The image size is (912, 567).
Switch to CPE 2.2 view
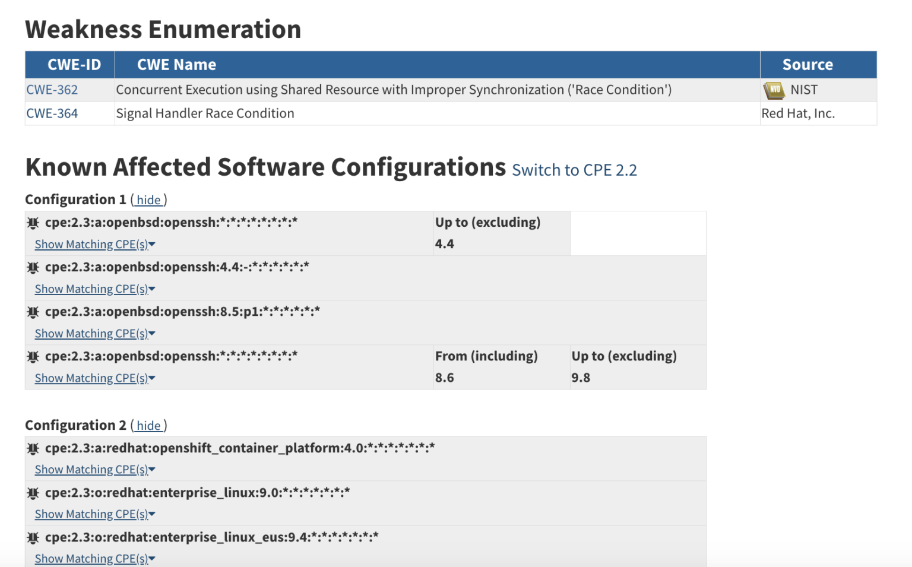[574, 170]
